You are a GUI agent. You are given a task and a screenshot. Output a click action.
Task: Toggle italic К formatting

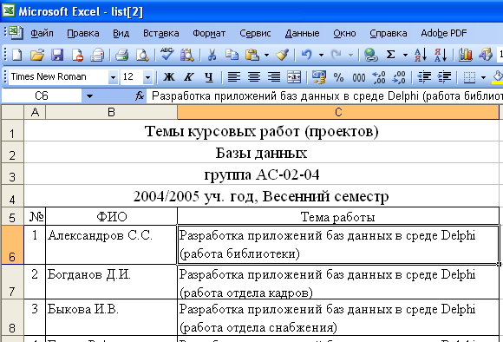pos(189,77)
